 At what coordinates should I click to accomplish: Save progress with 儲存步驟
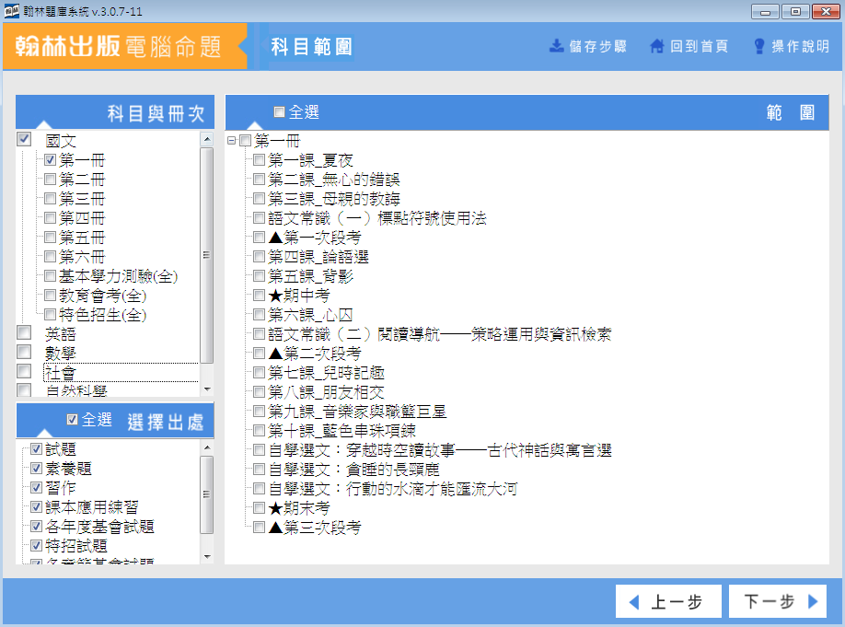tap(588, 46)
